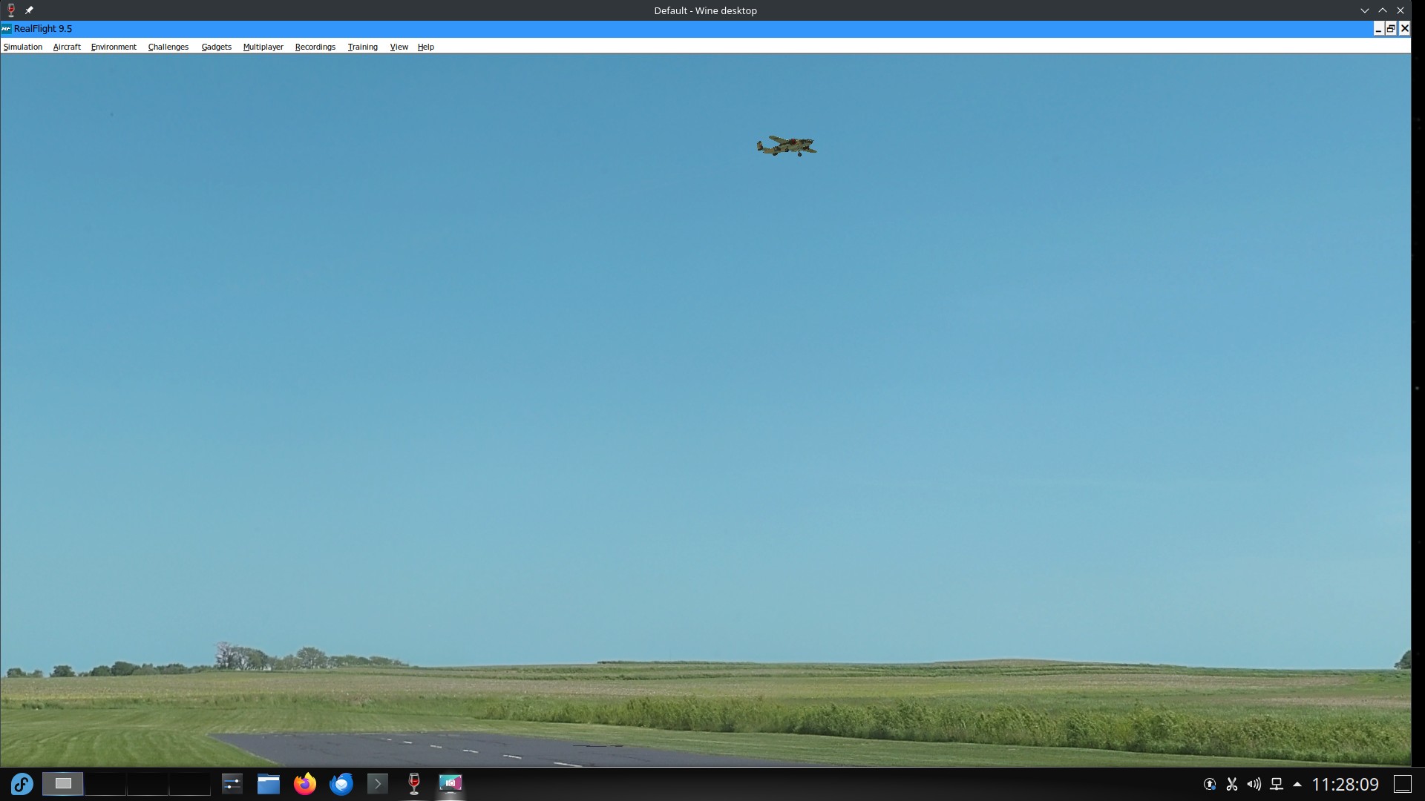1425x801 pixels.
Task: Open the Konsole terminal icon
Action: [x=377, y=784]
